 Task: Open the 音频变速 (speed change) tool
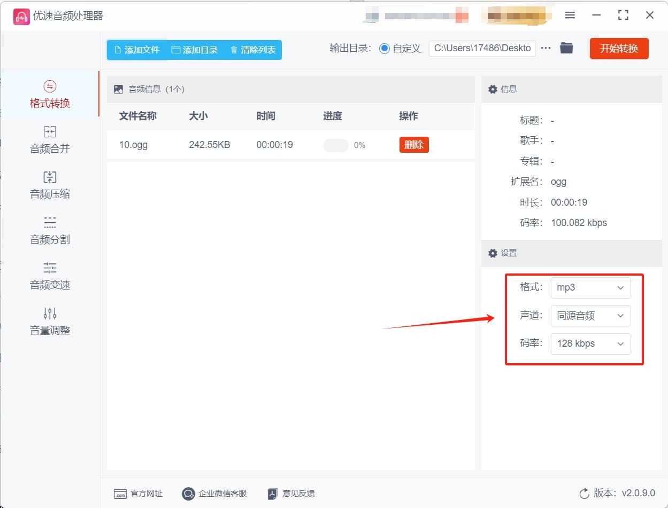(49, 276)
